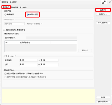Click the No. column header
Viewport: 112px width, 105px height.
point(12,43)
